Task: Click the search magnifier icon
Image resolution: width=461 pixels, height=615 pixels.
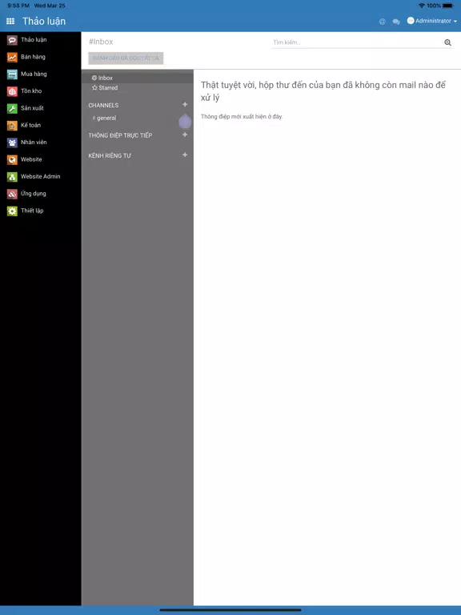Action: pyautogui.click(x=447, y=42)
